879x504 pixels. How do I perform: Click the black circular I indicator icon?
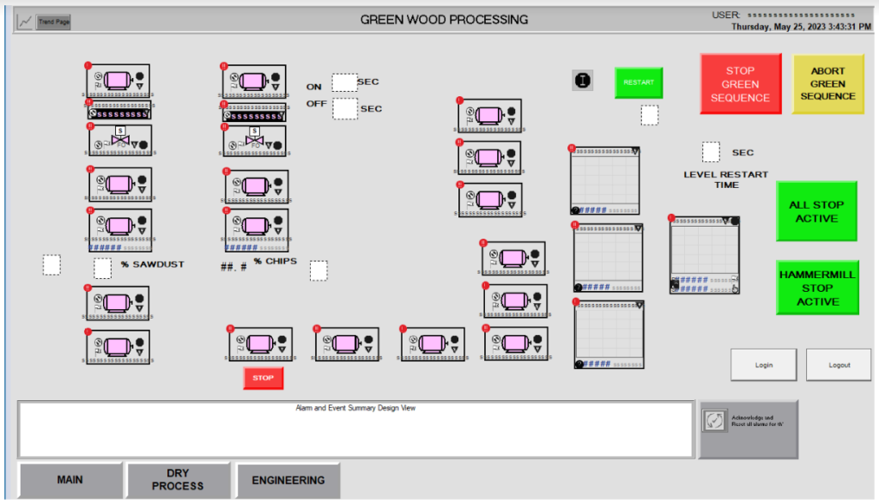point(583,80)
